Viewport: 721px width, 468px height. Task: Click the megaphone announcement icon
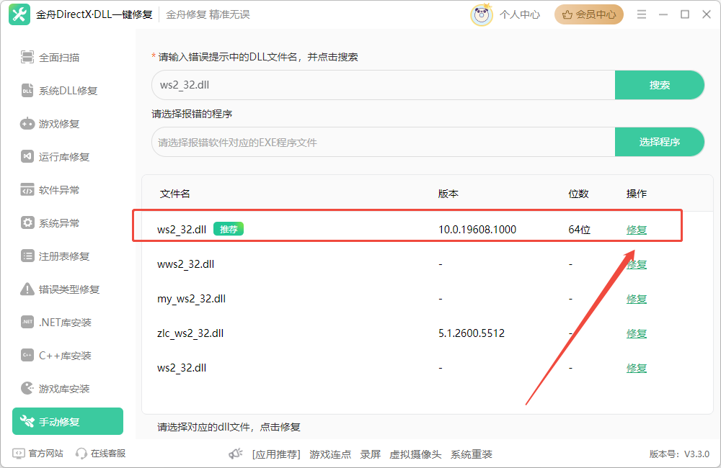236,454
